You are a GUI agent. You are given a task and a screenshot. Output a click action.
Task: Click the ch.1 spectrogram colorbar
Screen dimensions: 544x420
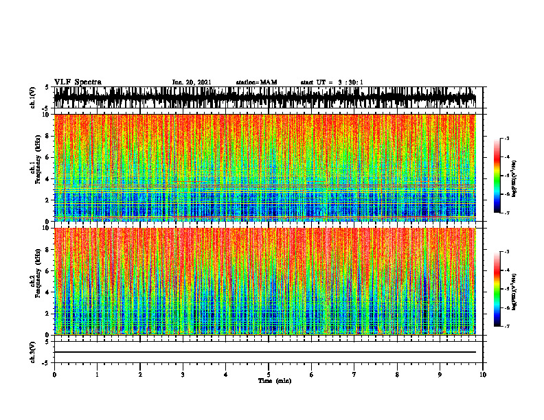tap(497, 176)
